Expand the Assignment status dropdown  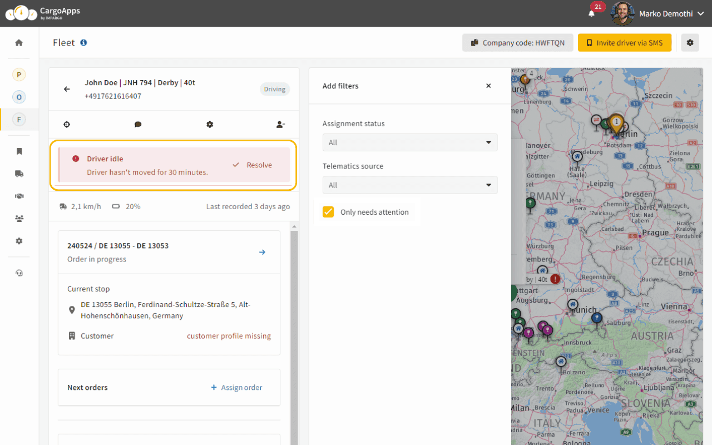point(410,142)
